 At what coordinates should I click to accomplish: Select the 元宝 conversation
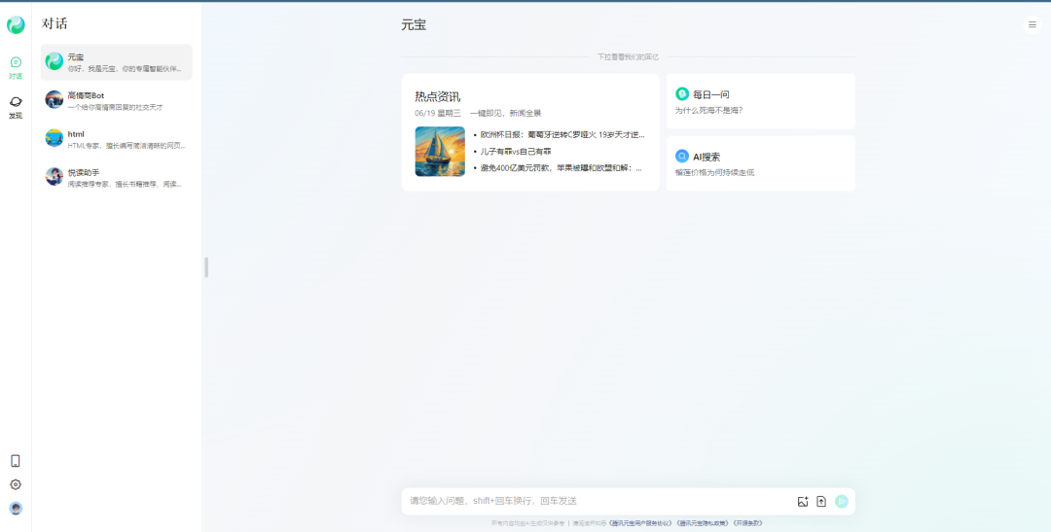tap(117, 62)
